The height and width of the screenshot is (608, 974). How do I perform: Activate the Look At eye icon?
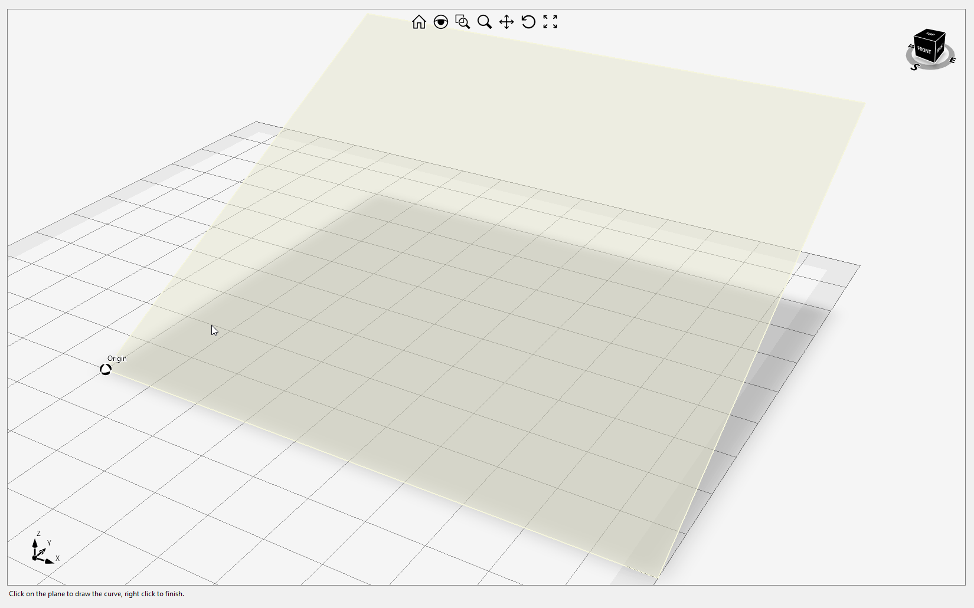point(441,22)
